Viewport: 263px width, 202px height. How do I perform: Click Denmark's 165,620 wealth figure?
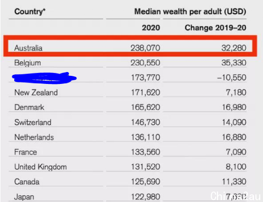tap(145, 107)
